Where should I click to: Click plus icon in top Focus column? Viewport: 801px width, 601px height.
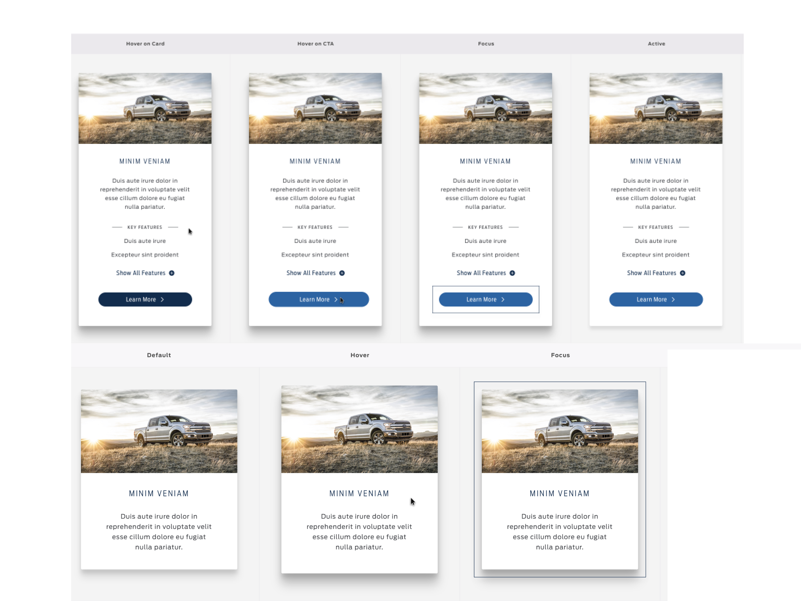(x=512, y=273)
